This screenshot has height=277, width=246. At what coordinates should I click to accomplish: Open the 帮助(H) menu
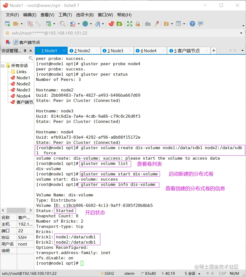pos(124,15)
